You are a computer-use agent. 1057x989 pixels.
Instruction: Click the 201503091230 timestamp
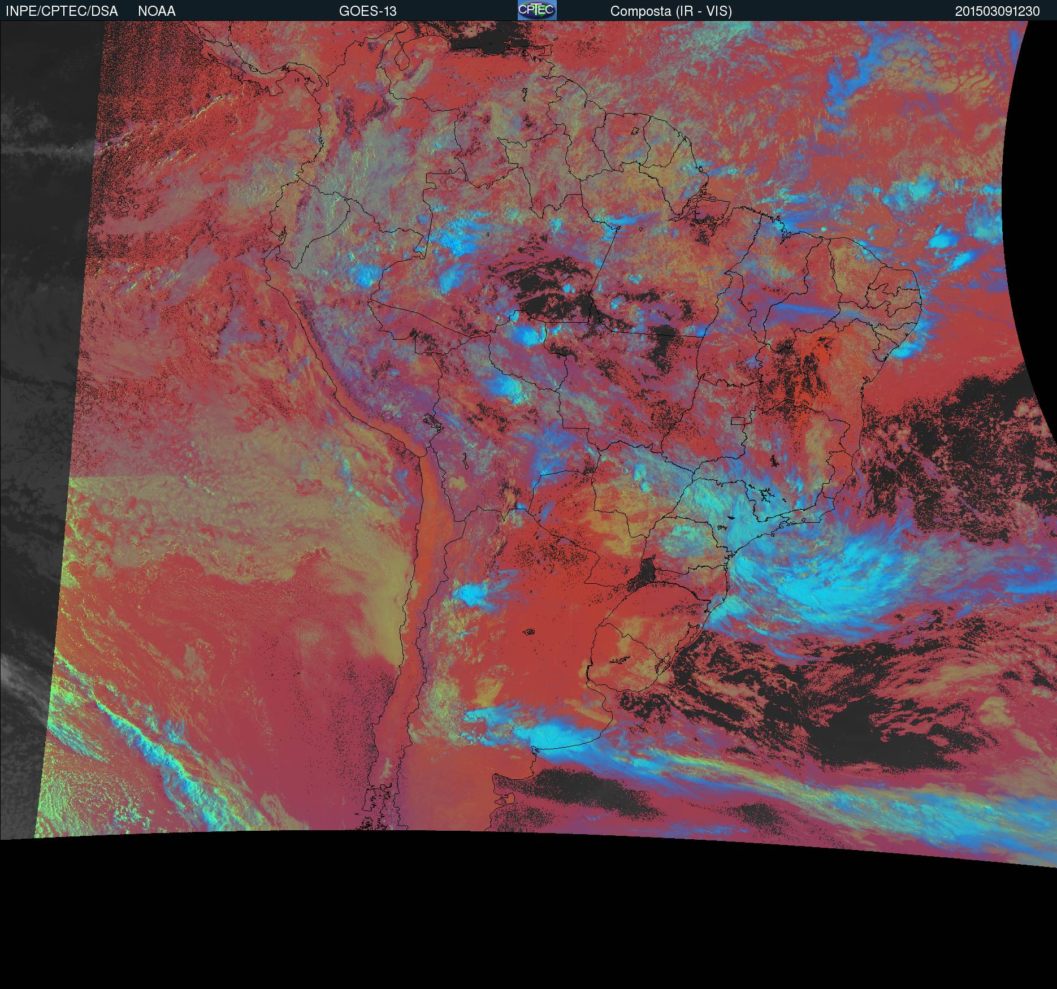click(997, 11)
